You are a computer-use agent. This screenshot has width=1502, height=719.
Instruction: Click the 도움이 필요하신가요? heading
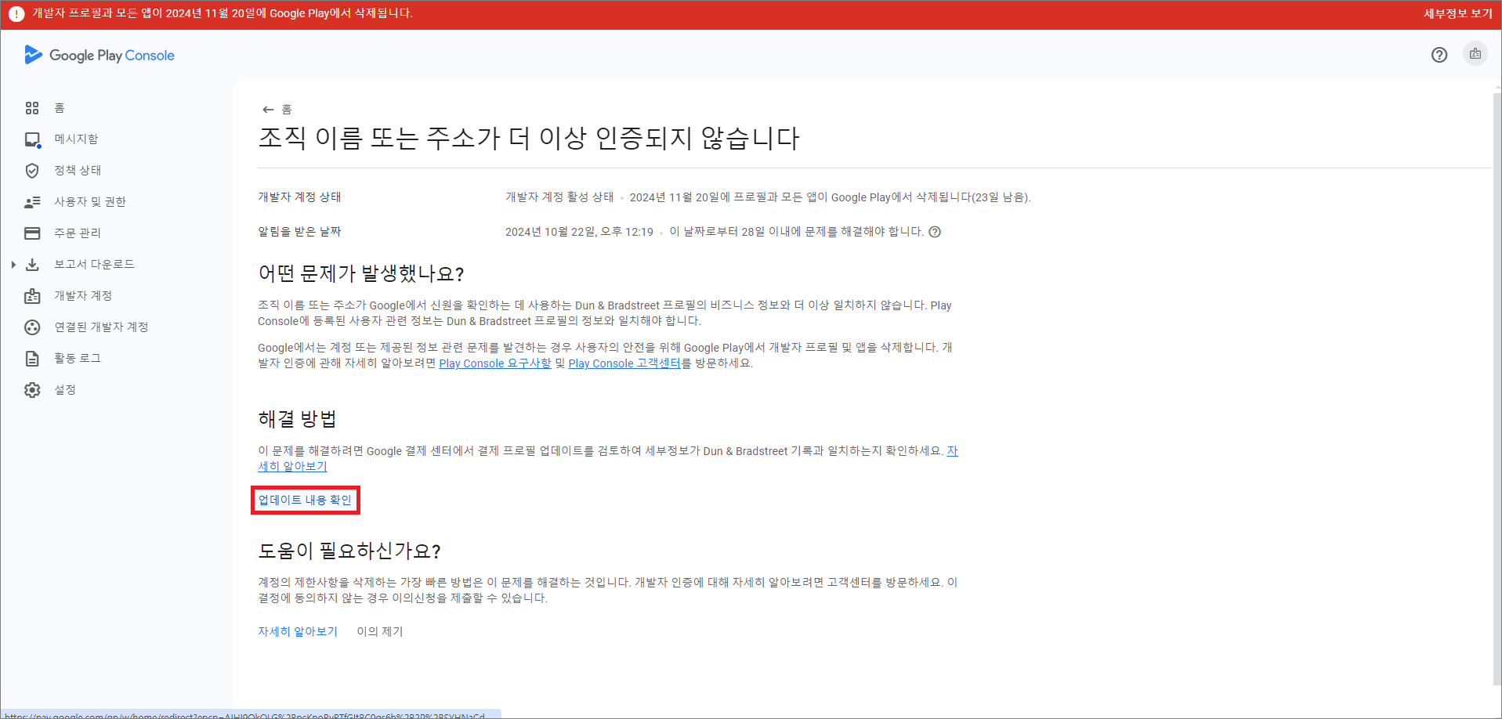(349, 551)
